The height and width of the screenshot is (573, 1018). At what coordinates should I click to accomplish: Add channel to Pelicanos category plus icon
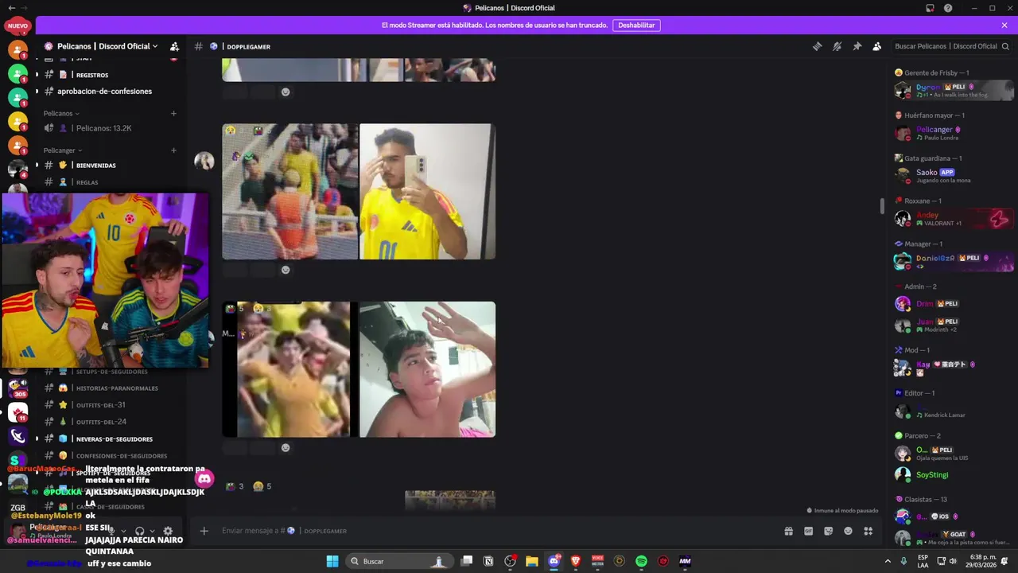(173, 113)
